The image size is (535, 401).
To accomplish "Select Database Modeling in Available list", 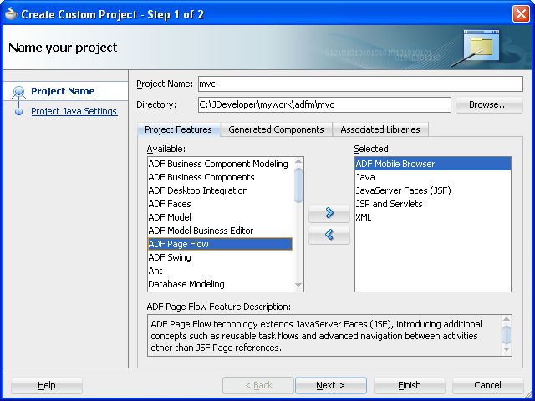I will click(x=220, y=284).
